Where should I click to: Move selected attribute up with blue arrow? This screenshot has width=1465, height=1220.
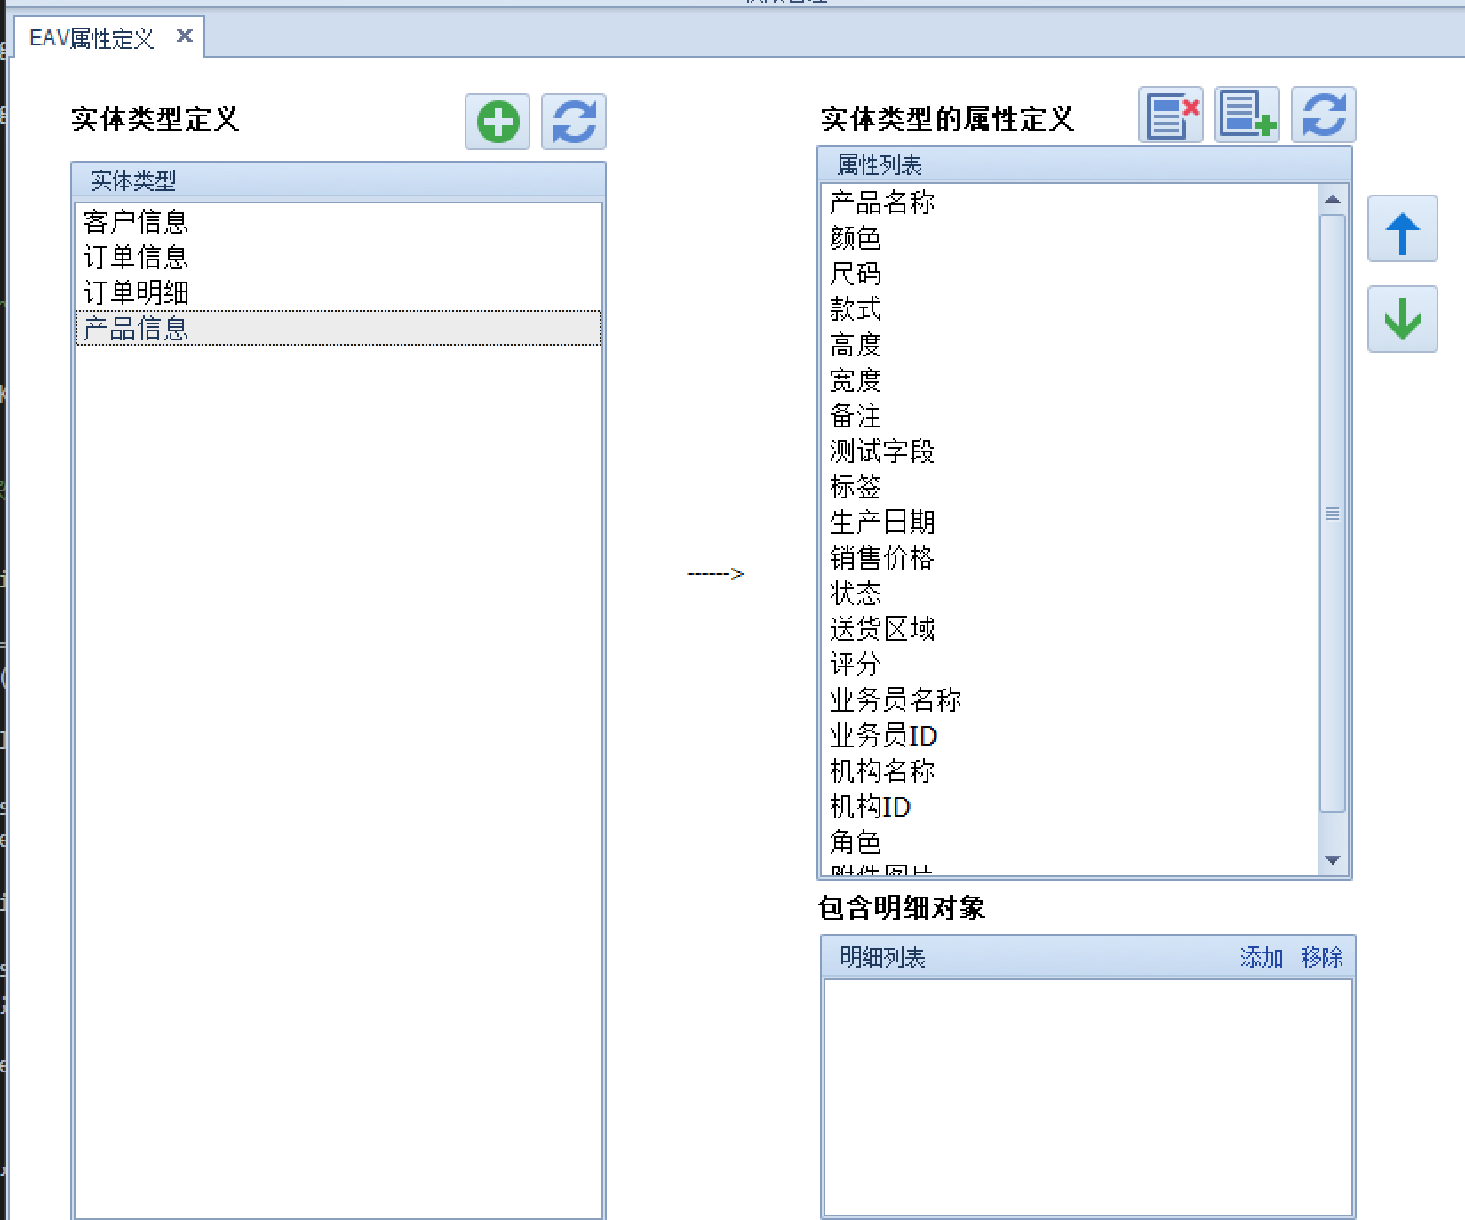click(1403, 228)
